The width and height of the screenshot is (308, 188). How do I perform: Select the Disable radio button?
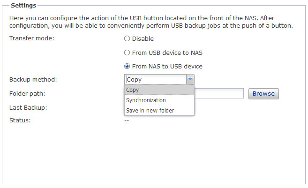tap(127, 39)
